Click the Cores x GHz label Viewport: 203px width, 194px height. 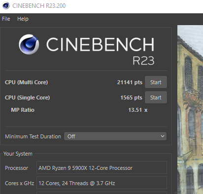point(20,183)
